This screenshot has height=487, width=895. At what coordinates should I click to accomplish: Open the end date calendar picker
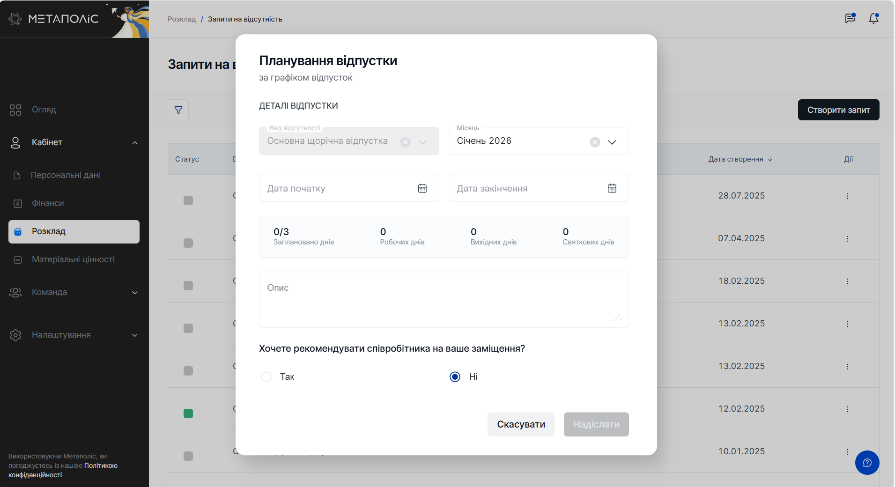(x=612, y=188)
